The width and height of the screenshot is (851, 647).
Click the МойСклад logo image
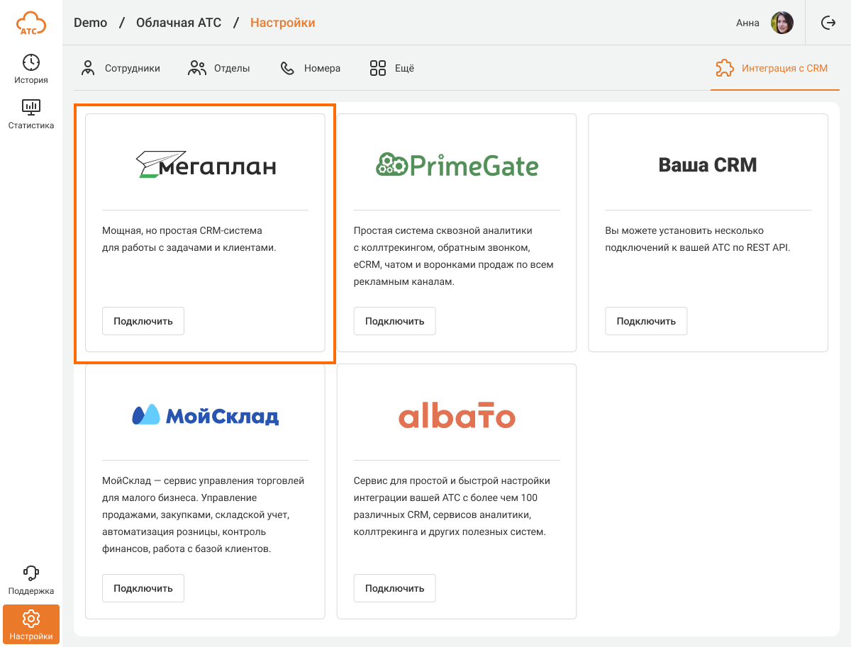[x=205, y=415]
